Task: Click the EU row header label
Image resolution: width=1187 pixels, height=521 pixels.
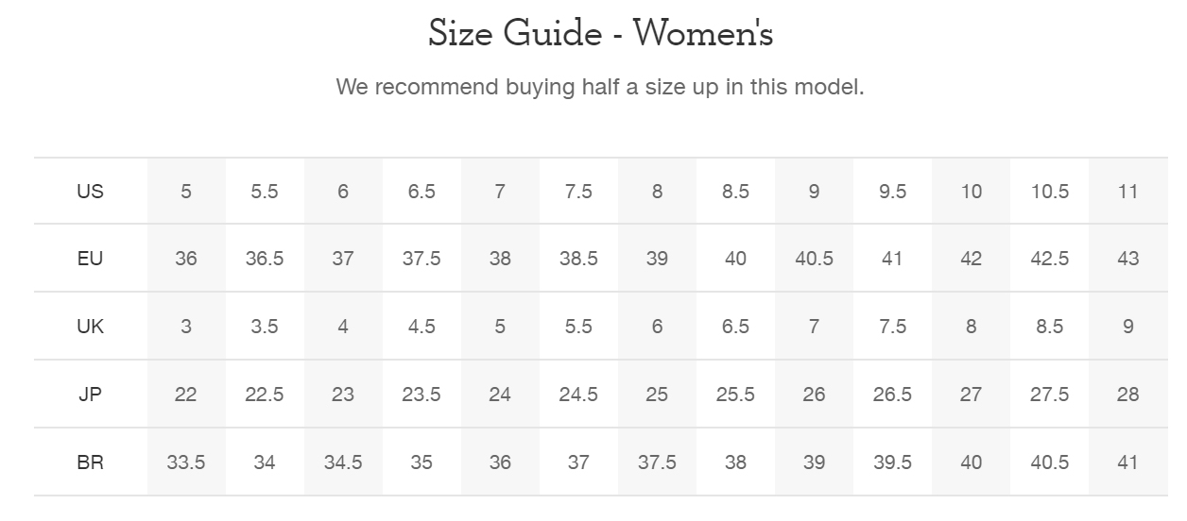Action: point(90,259)
